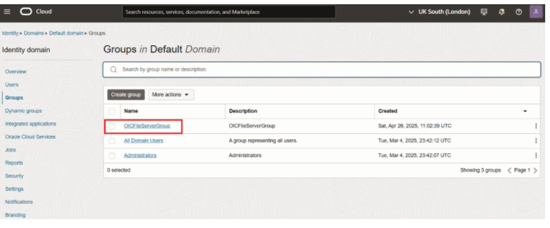Click the magnifier icon in group search

113,70
